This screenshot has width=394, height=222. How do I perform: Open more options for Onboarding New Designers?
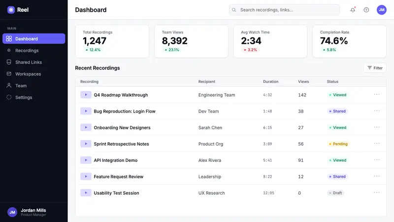(377, 127)
